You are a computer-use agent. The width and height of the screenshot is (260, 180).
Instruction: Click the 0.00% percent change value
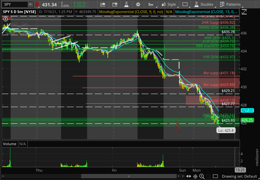pos(65,6)
